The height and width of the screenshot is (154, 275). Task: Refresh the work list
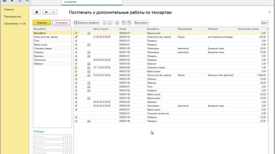point(117,23)
